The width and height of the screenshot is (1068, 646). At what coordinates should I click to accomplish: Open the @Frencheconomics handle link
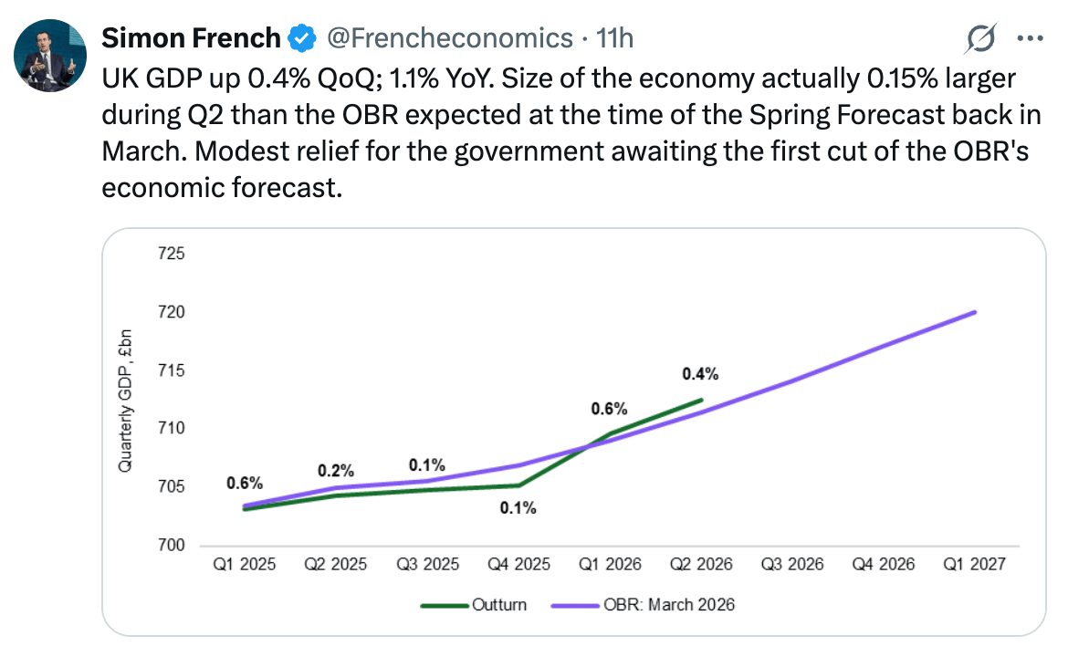pyautogui.click(x=450, y=38)
